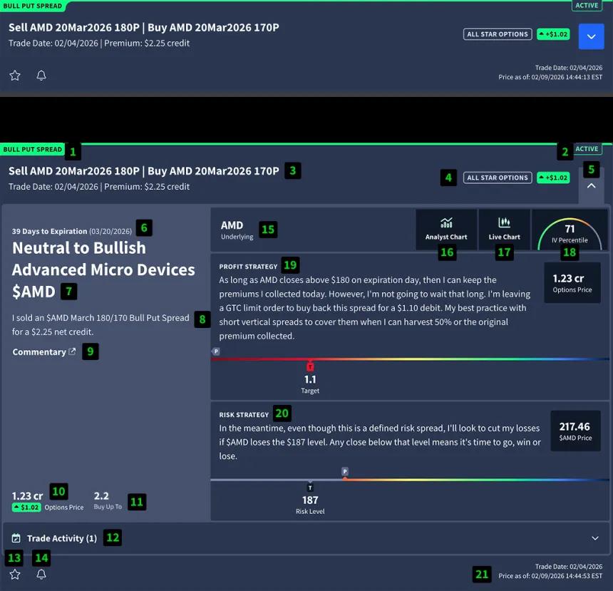This screenshot has width=613, height=591.
Task: Click ALL STAR OPTIONS tag in expanded card
Action: [x=498, y=178]
